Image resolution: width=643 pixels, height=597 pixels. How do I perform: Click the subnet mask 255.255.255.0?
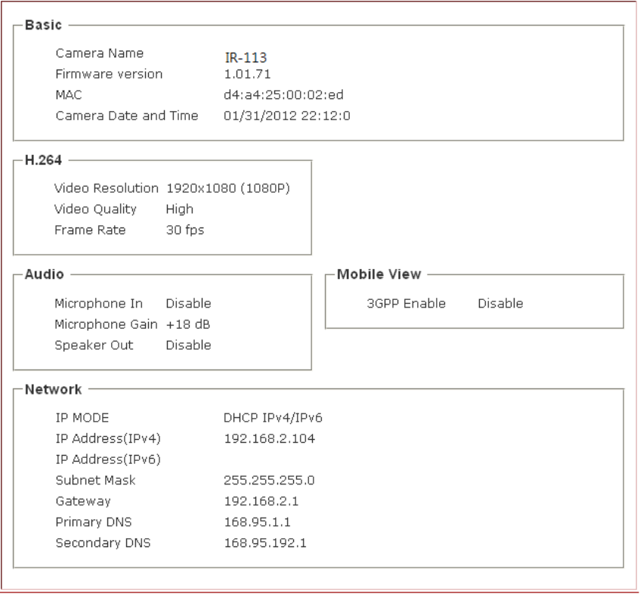pyautogui.click(x=269, y=480)
